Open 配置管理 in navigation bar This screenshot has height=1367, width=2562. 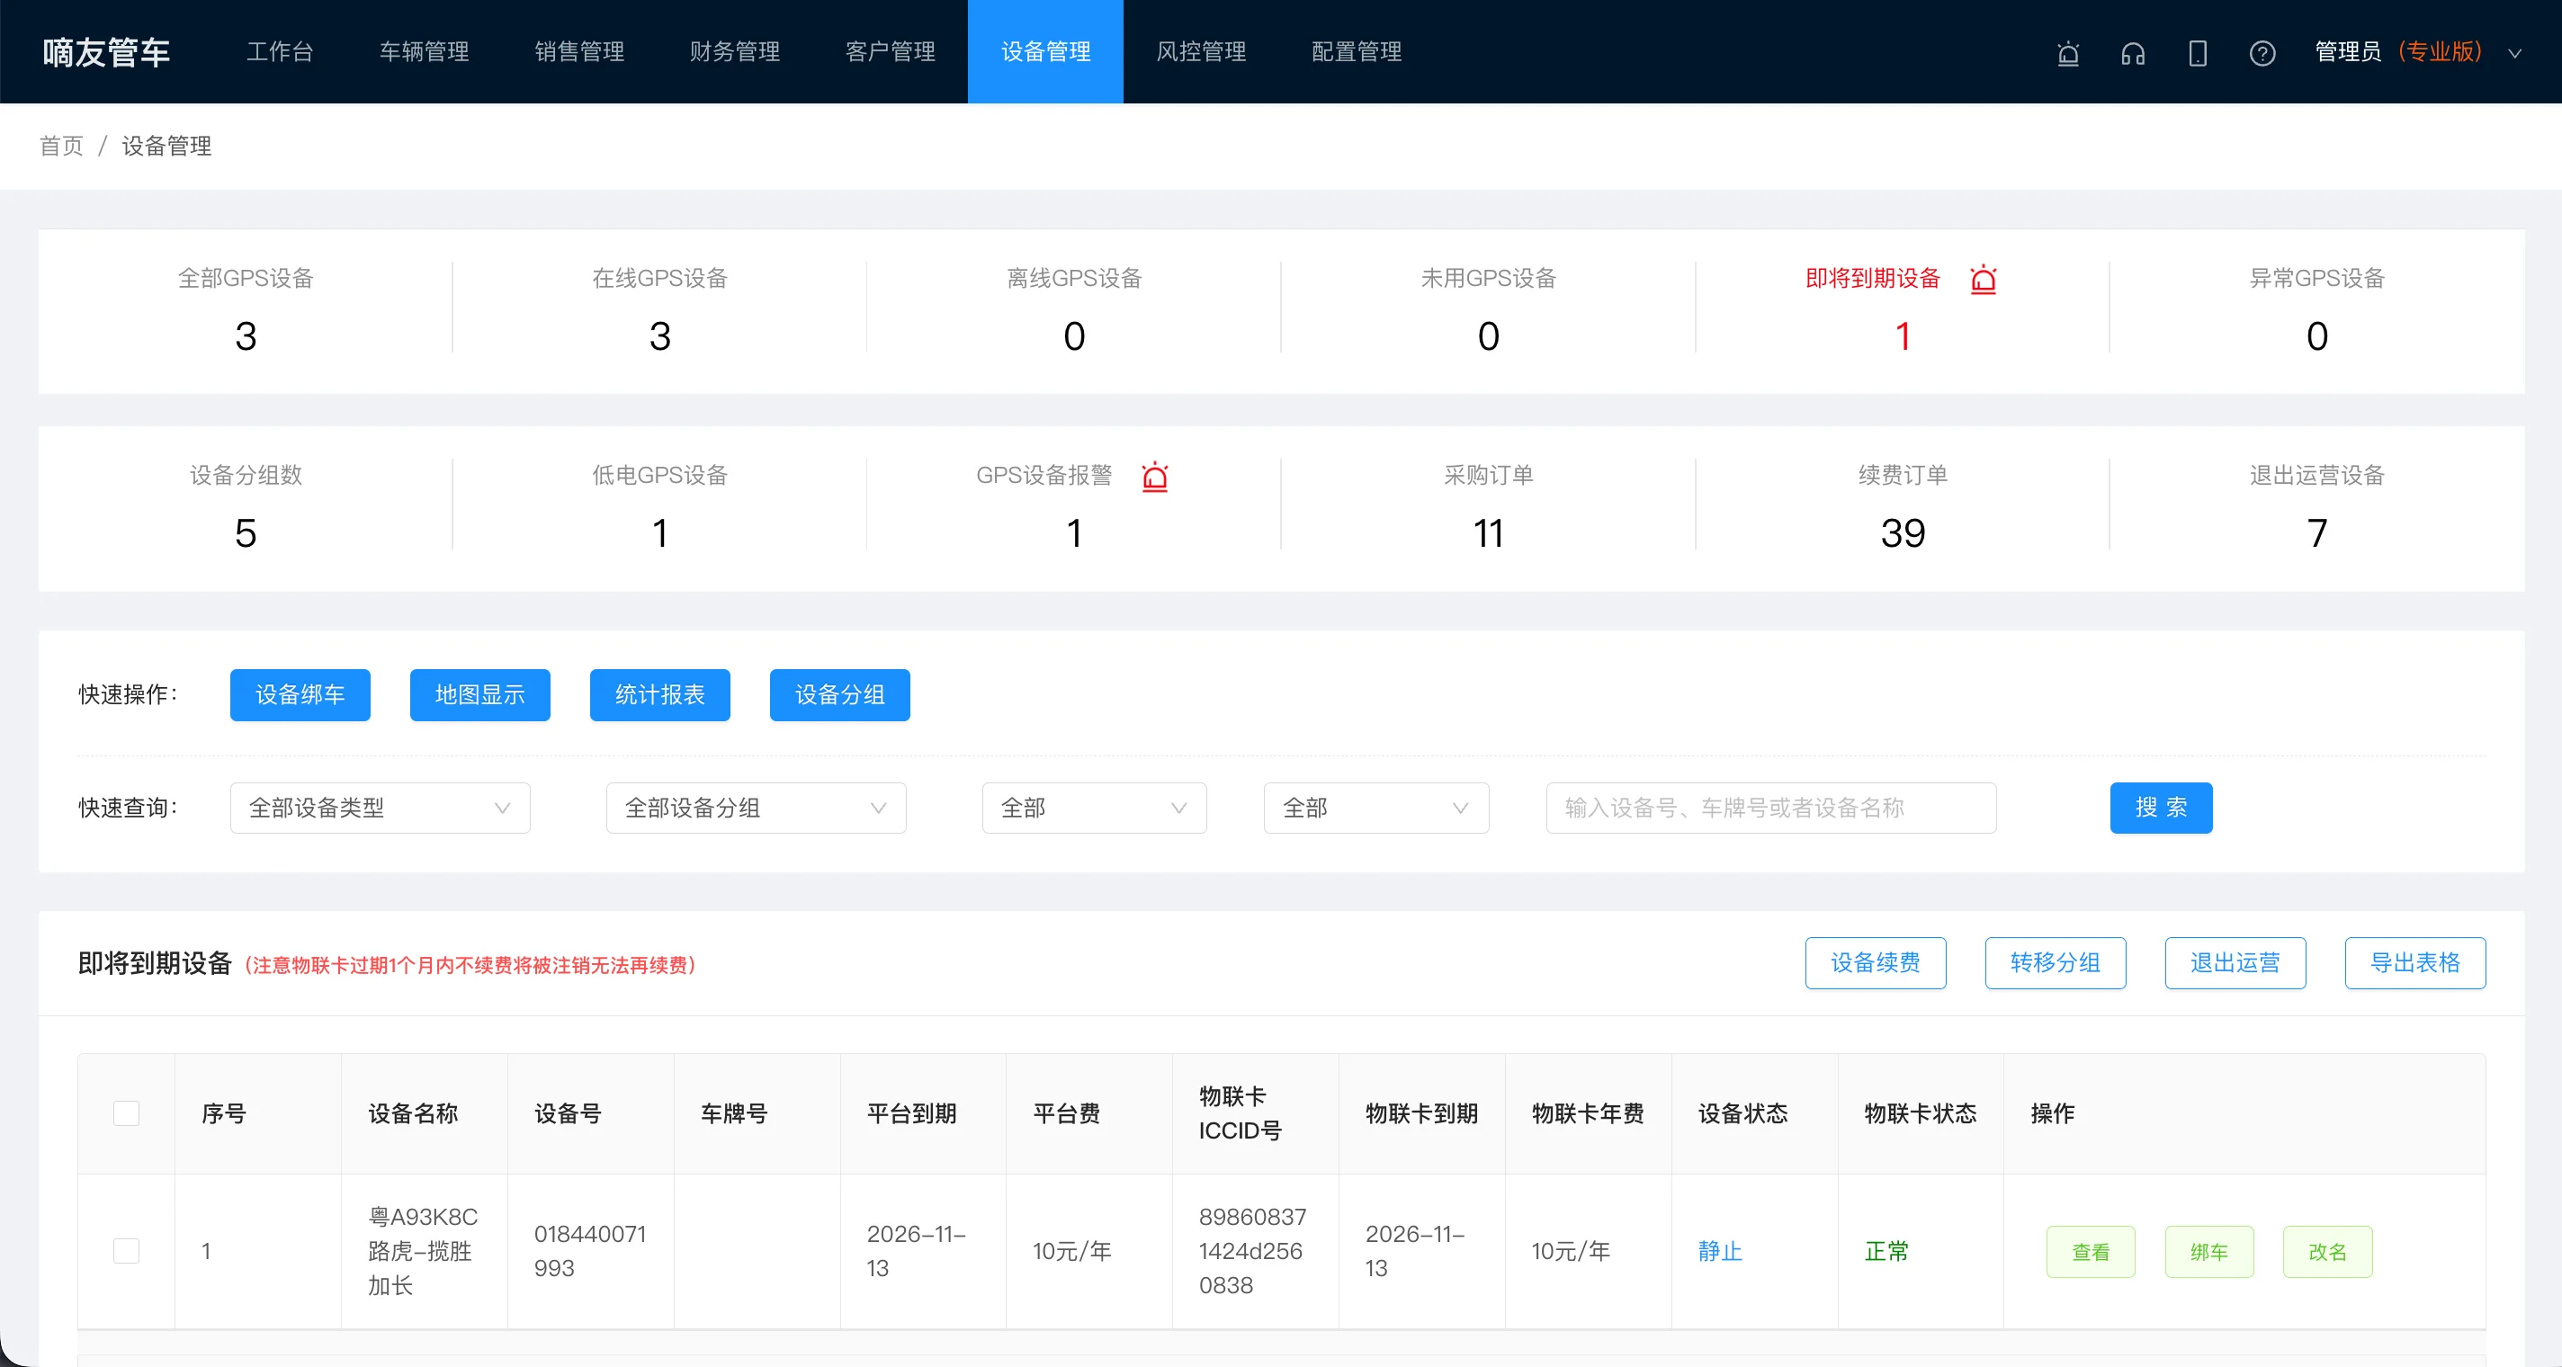tap(1357, 51)
